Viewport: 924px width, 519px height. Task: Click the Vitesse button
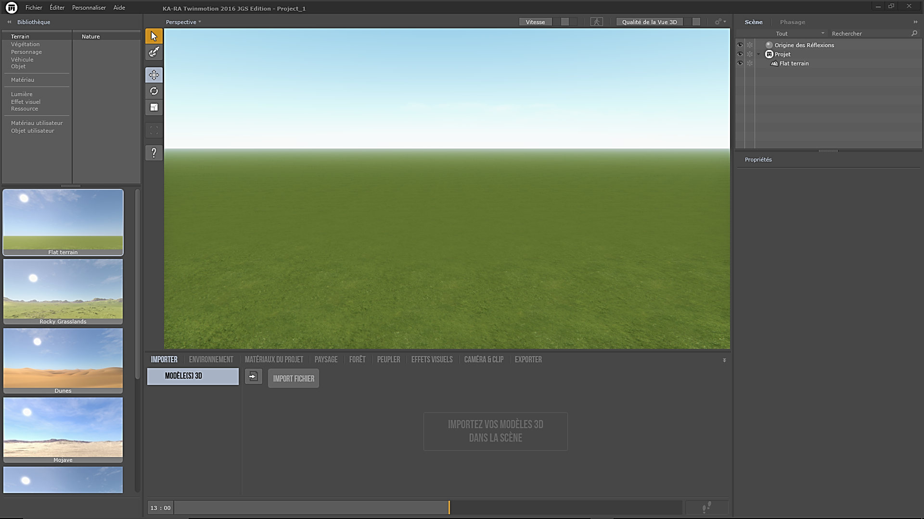(x=536, y=22)
